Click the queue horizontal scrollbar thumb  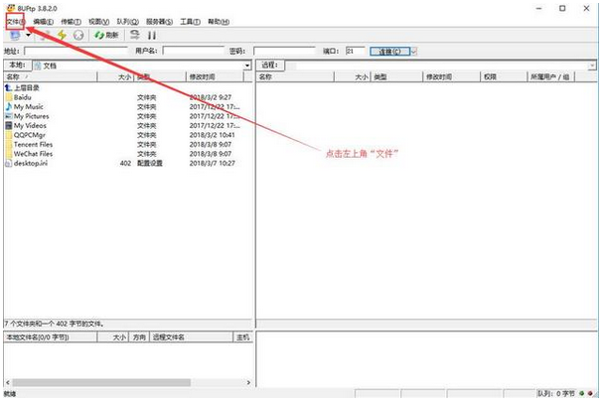(101, 382)
